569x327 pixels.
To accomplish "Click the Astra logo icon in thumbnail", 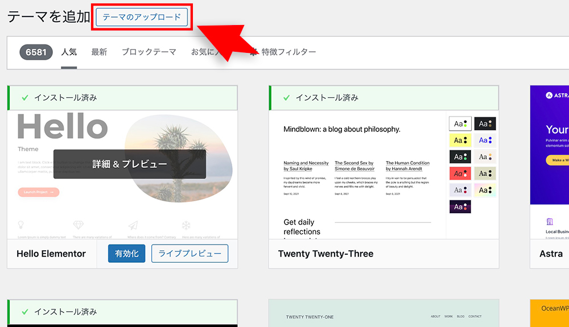I will pos(549,96).
